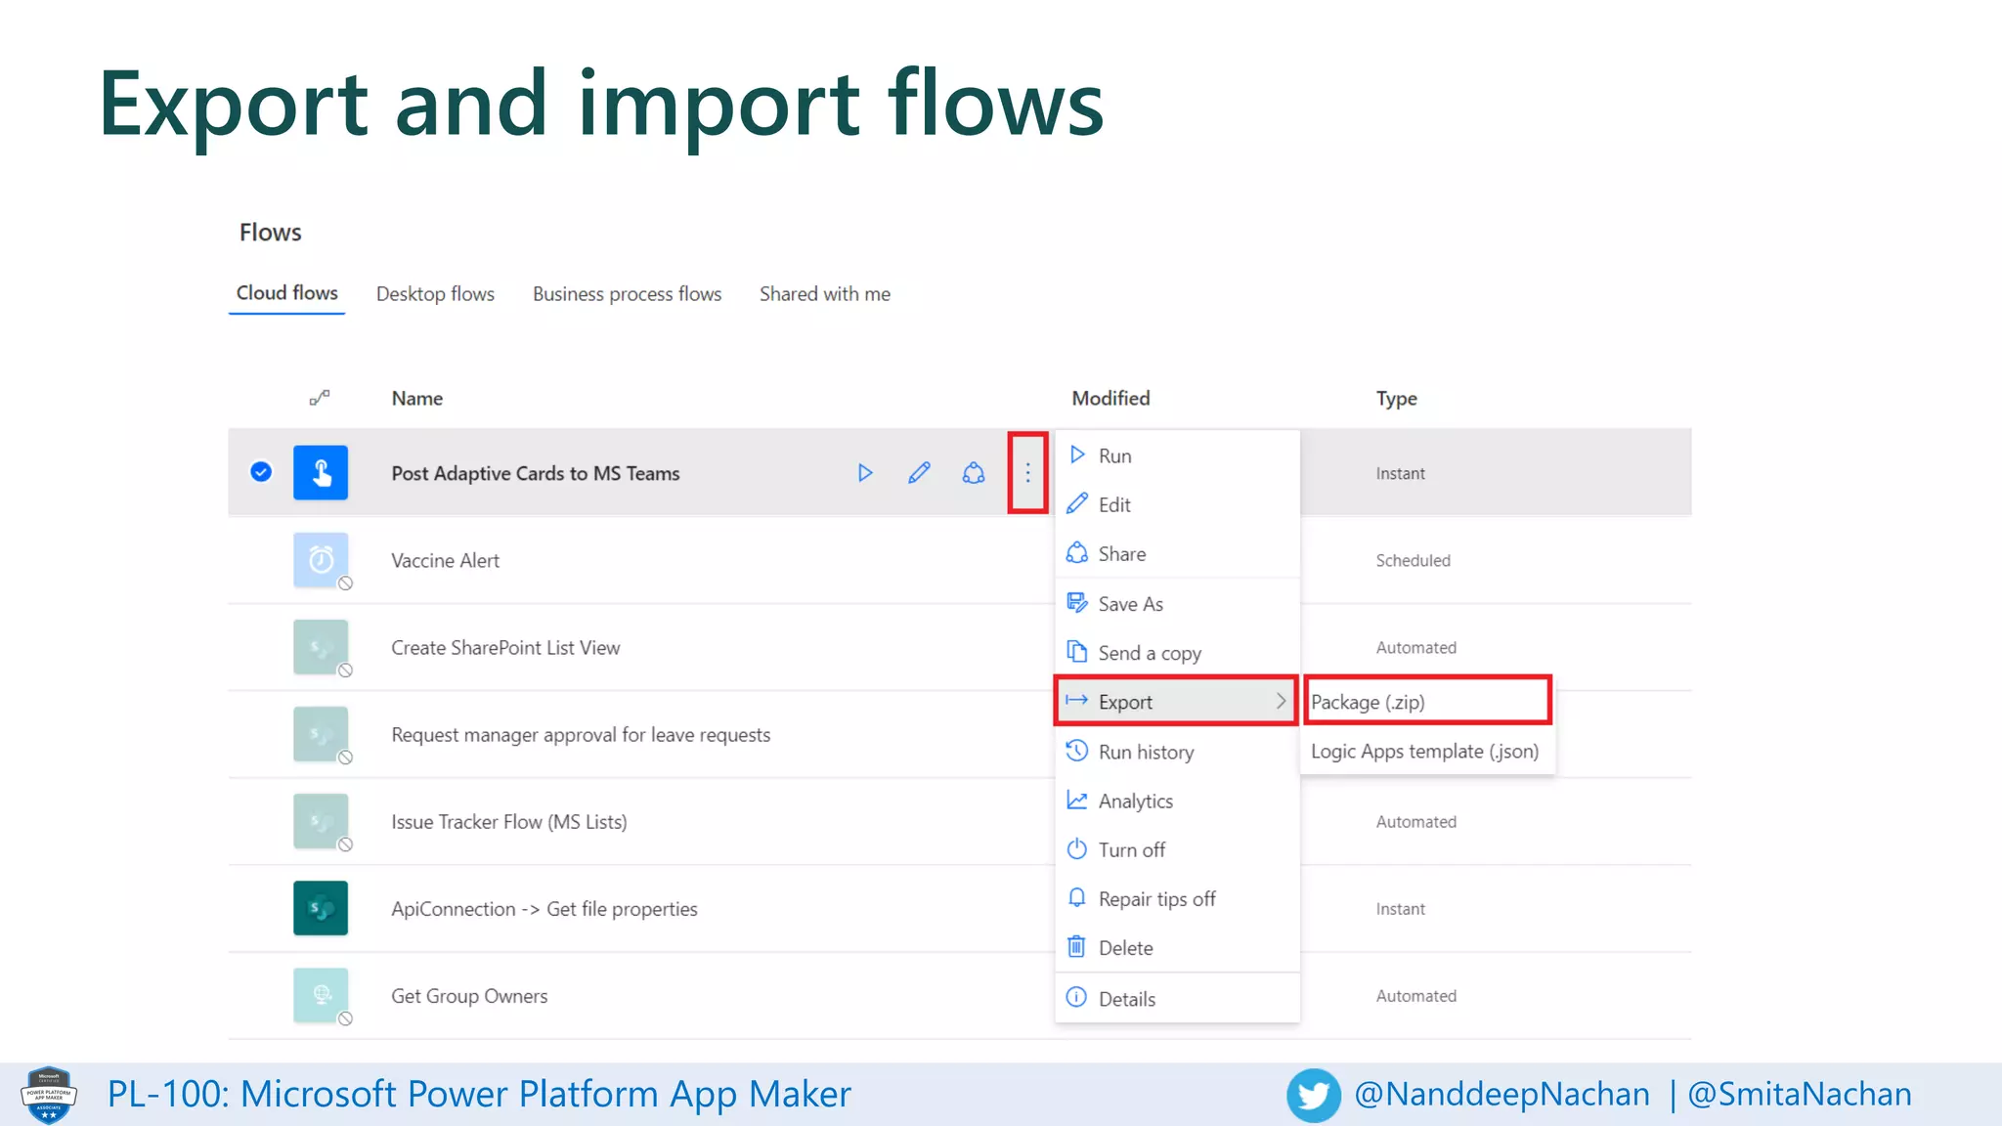Click Automated type of Create SharePoint List View
2002x1126 pixels.
click(1415, 647)
